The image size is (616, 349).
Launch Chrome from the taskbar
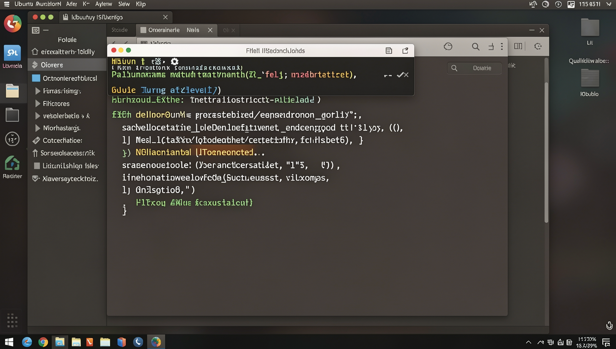(43, 342)
